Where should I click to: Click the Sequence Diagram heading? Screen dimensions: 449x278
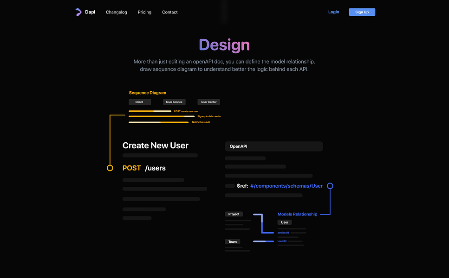148,93
